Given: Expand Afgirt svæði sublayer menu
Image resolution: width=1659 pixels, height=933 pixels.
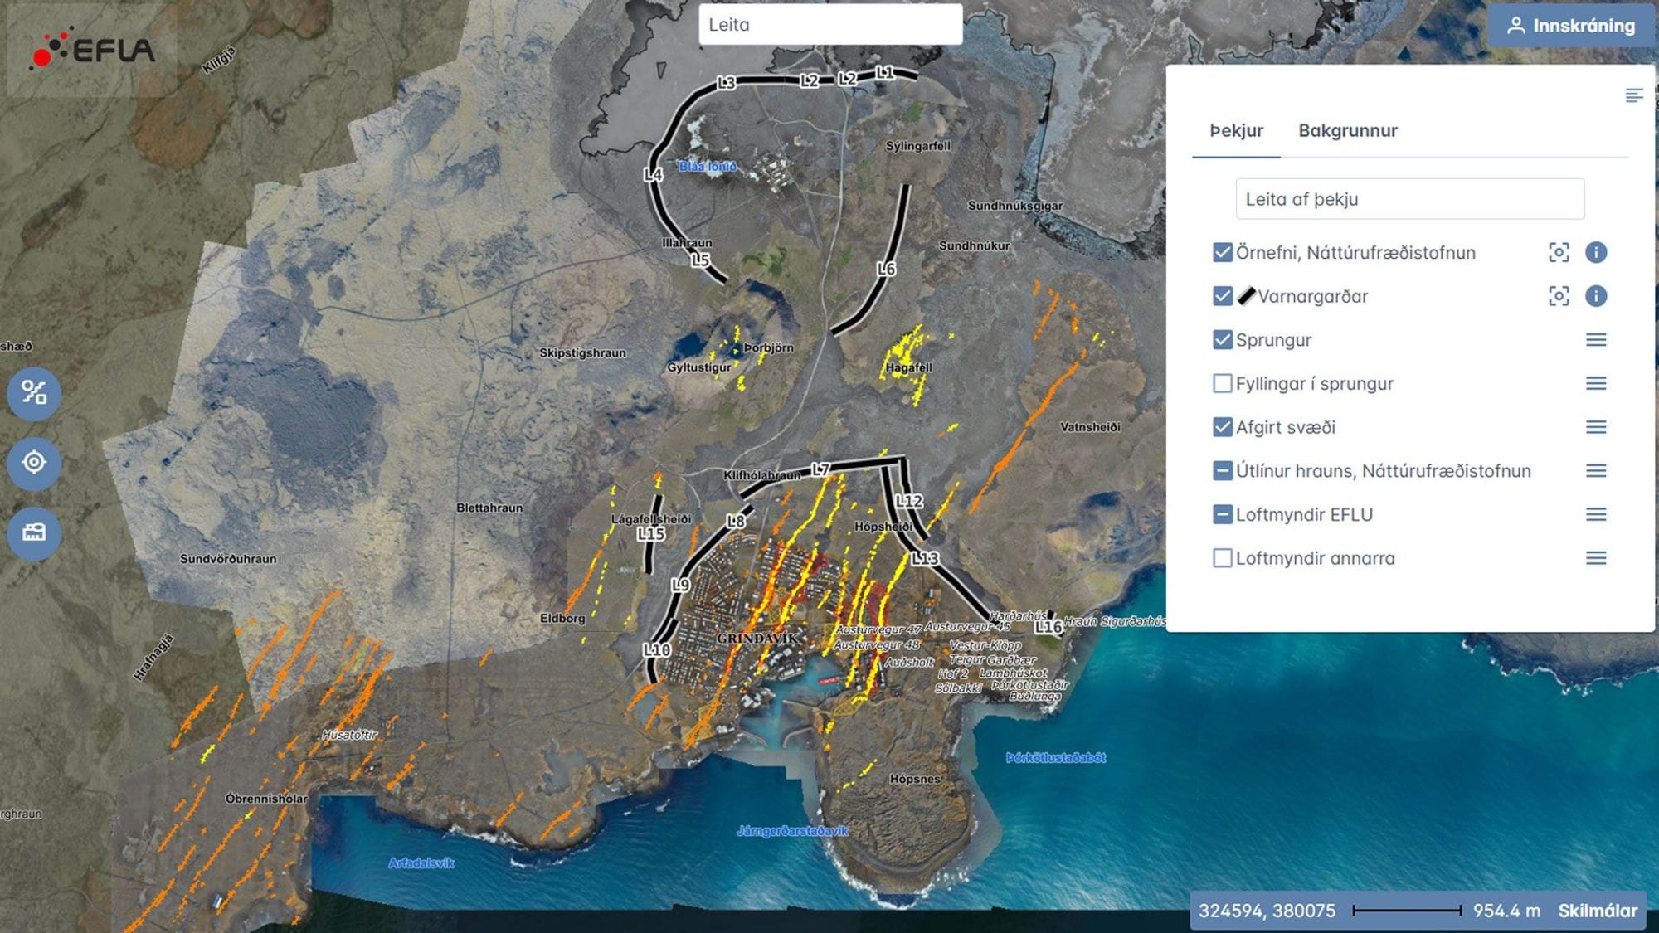Looking at the screenshot, I should (x=1596, y=427).
